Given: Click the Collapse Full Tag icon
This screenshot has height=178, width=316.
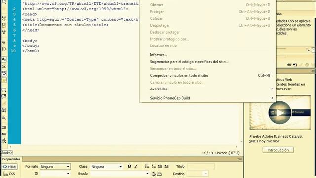Looking at the screenshot, I should [4, 19].
